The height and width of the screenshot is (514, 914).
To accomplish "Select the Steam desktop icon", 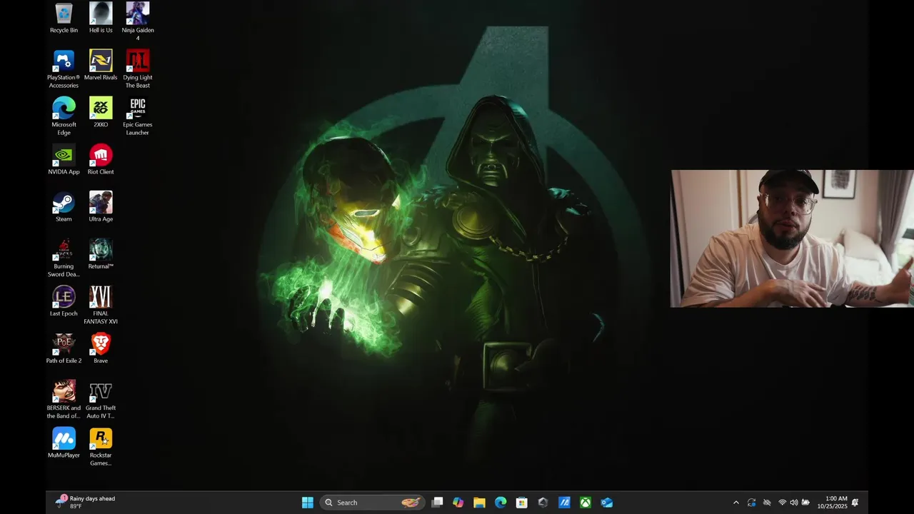I will 64,207.
